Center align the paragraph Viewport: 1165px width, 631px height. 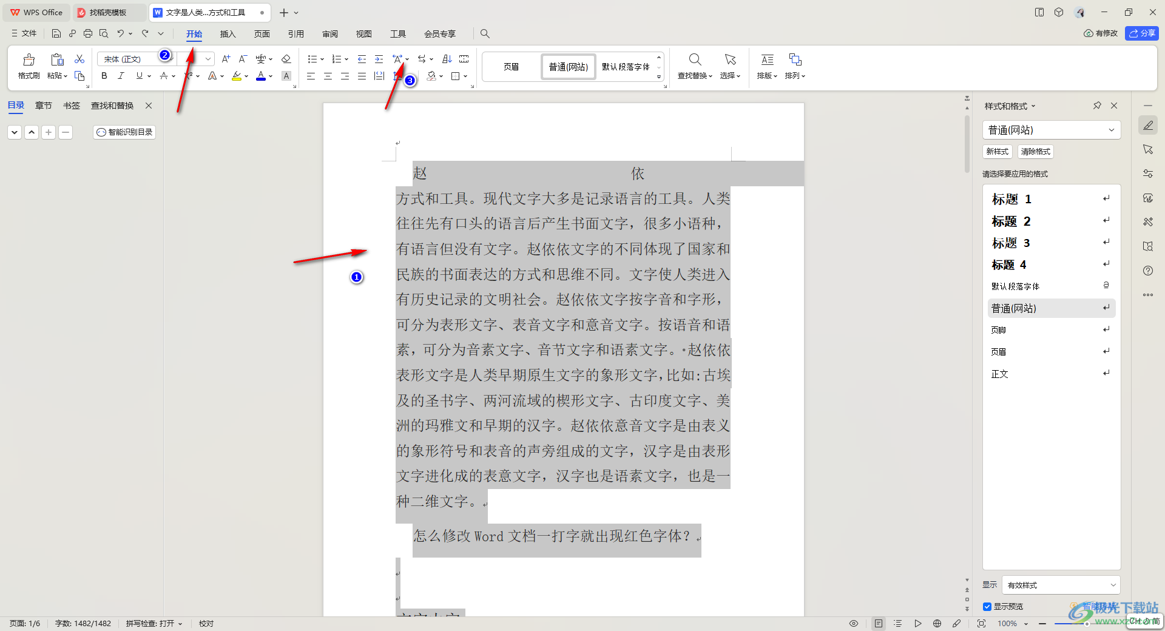point(328,76)
